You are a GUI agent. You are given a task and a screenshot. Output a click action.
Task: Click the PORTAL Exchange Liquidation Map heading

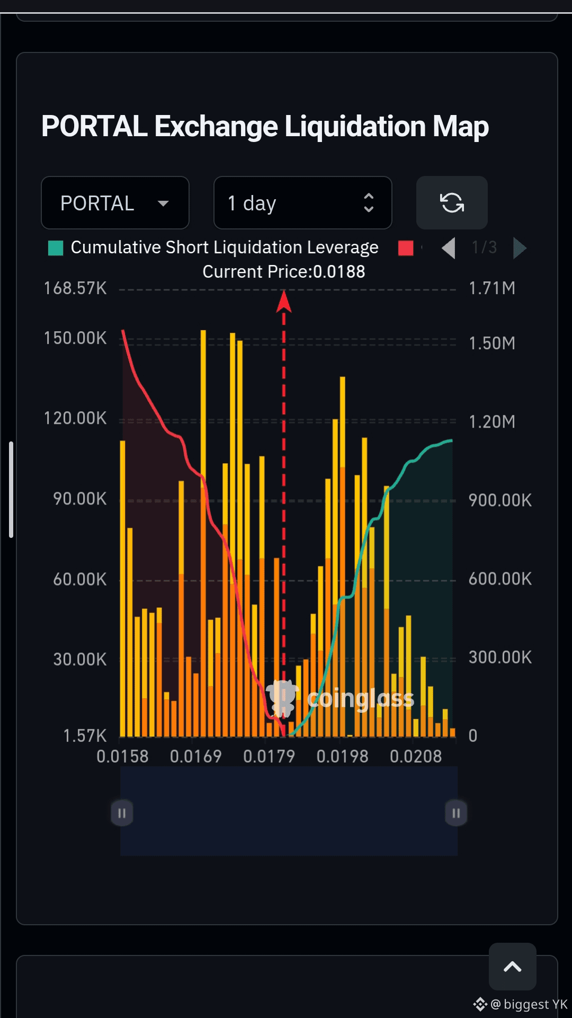(x=265, y=127)
